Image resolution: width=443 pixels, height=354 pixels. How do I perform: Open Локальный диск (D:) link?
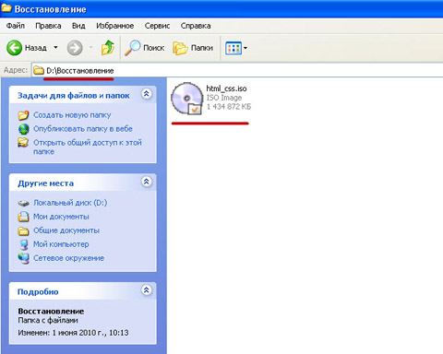pyautogui.click(x=70, y=203)
